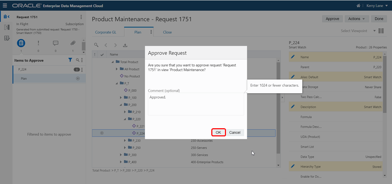Image resolution: width=392 pixels, height=184 pixels.
Task: Expand the P_210 node
Action: pos(125,112)
